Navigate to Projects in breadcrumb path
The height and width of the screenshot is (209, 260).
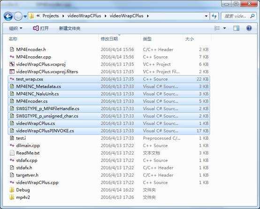point(51,16)
